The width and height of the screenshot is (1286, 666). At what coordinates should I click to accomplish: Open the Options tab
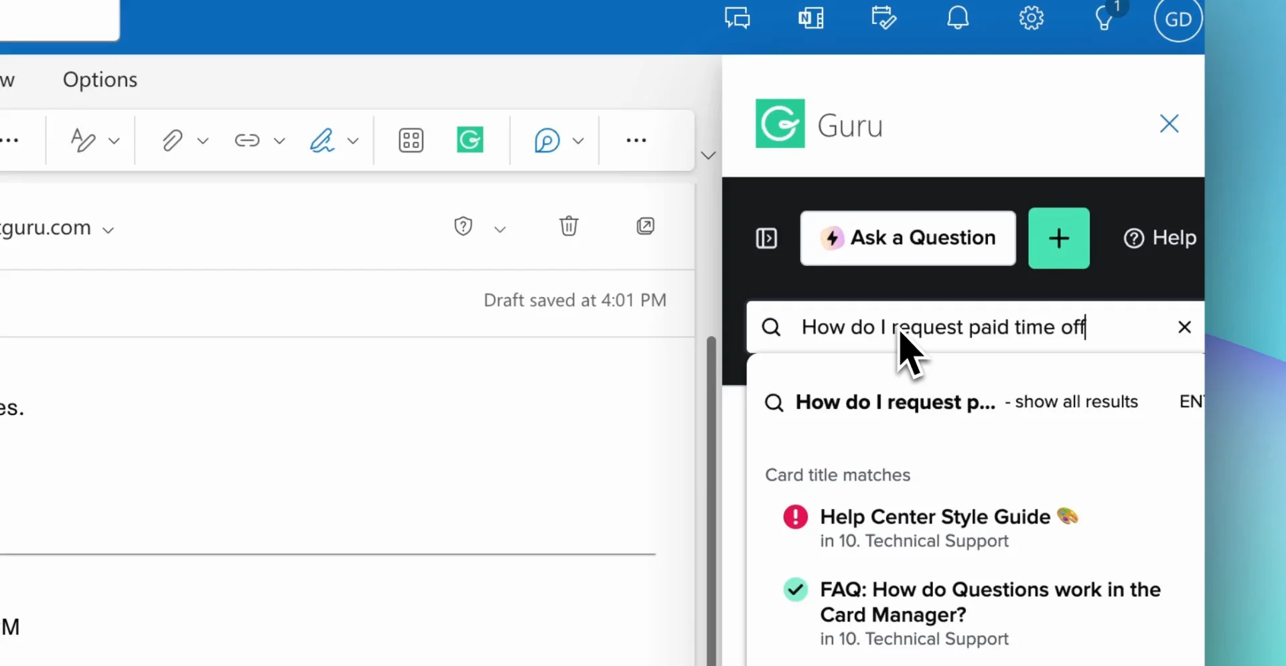100,80
